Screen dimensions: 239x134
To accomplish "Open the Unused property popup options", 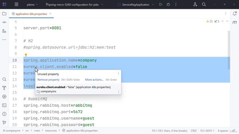I will [x=118, y=73].
